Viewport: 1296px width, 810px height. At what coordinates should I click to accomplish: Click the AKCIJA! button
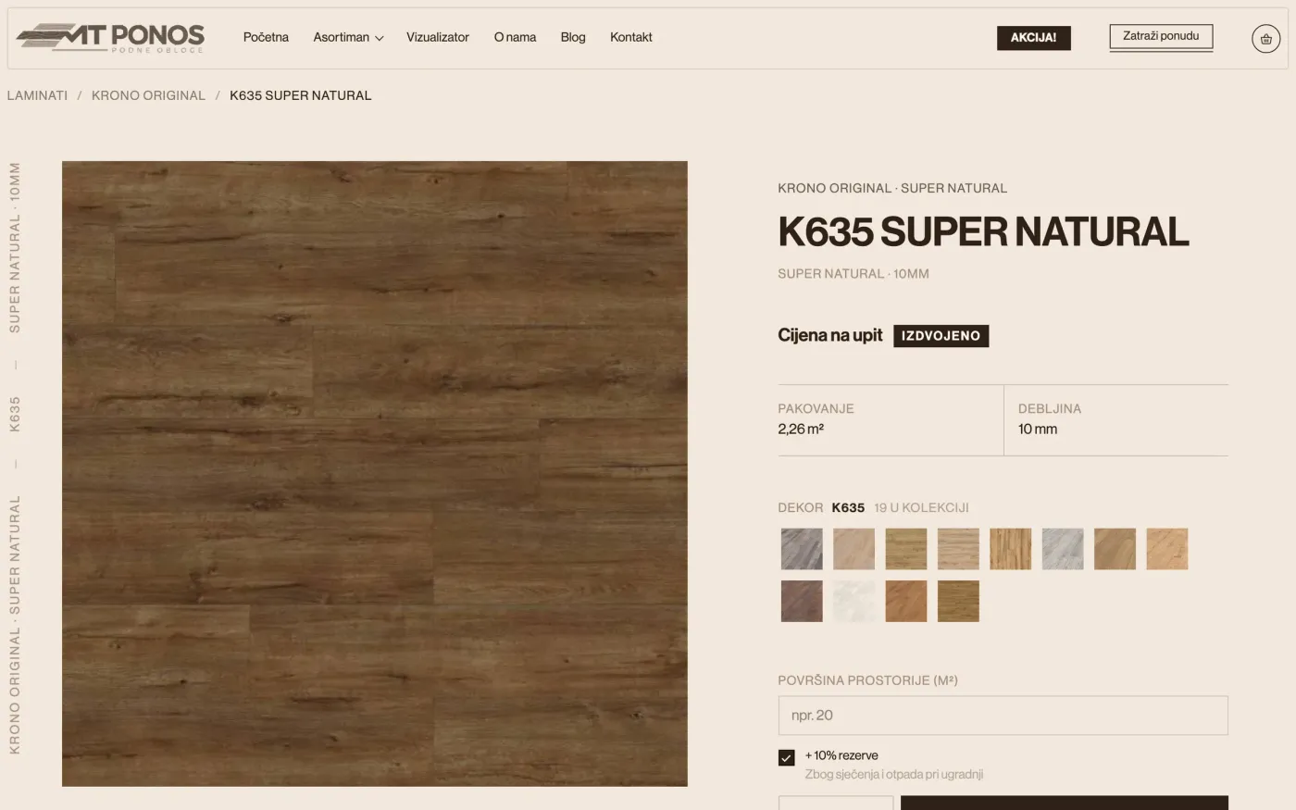(1033, 38)
